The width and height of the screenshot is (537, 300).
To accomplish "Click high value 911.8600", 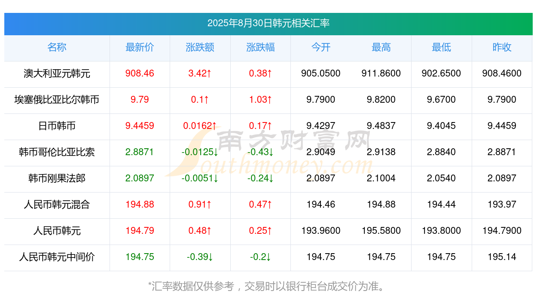I will [381, 73].
